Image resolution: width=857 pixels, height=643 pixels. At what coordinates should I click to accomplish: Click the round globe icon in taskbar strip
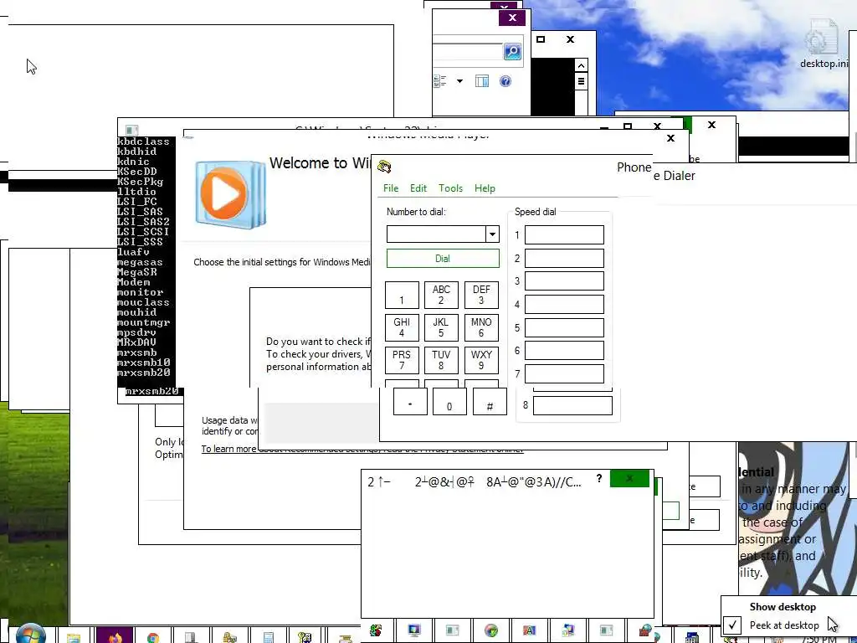(490, 630)
